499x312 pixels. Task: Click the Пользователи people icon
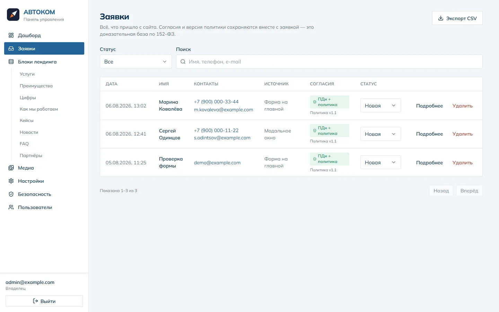pyautogui.click(x=11, y=207)
